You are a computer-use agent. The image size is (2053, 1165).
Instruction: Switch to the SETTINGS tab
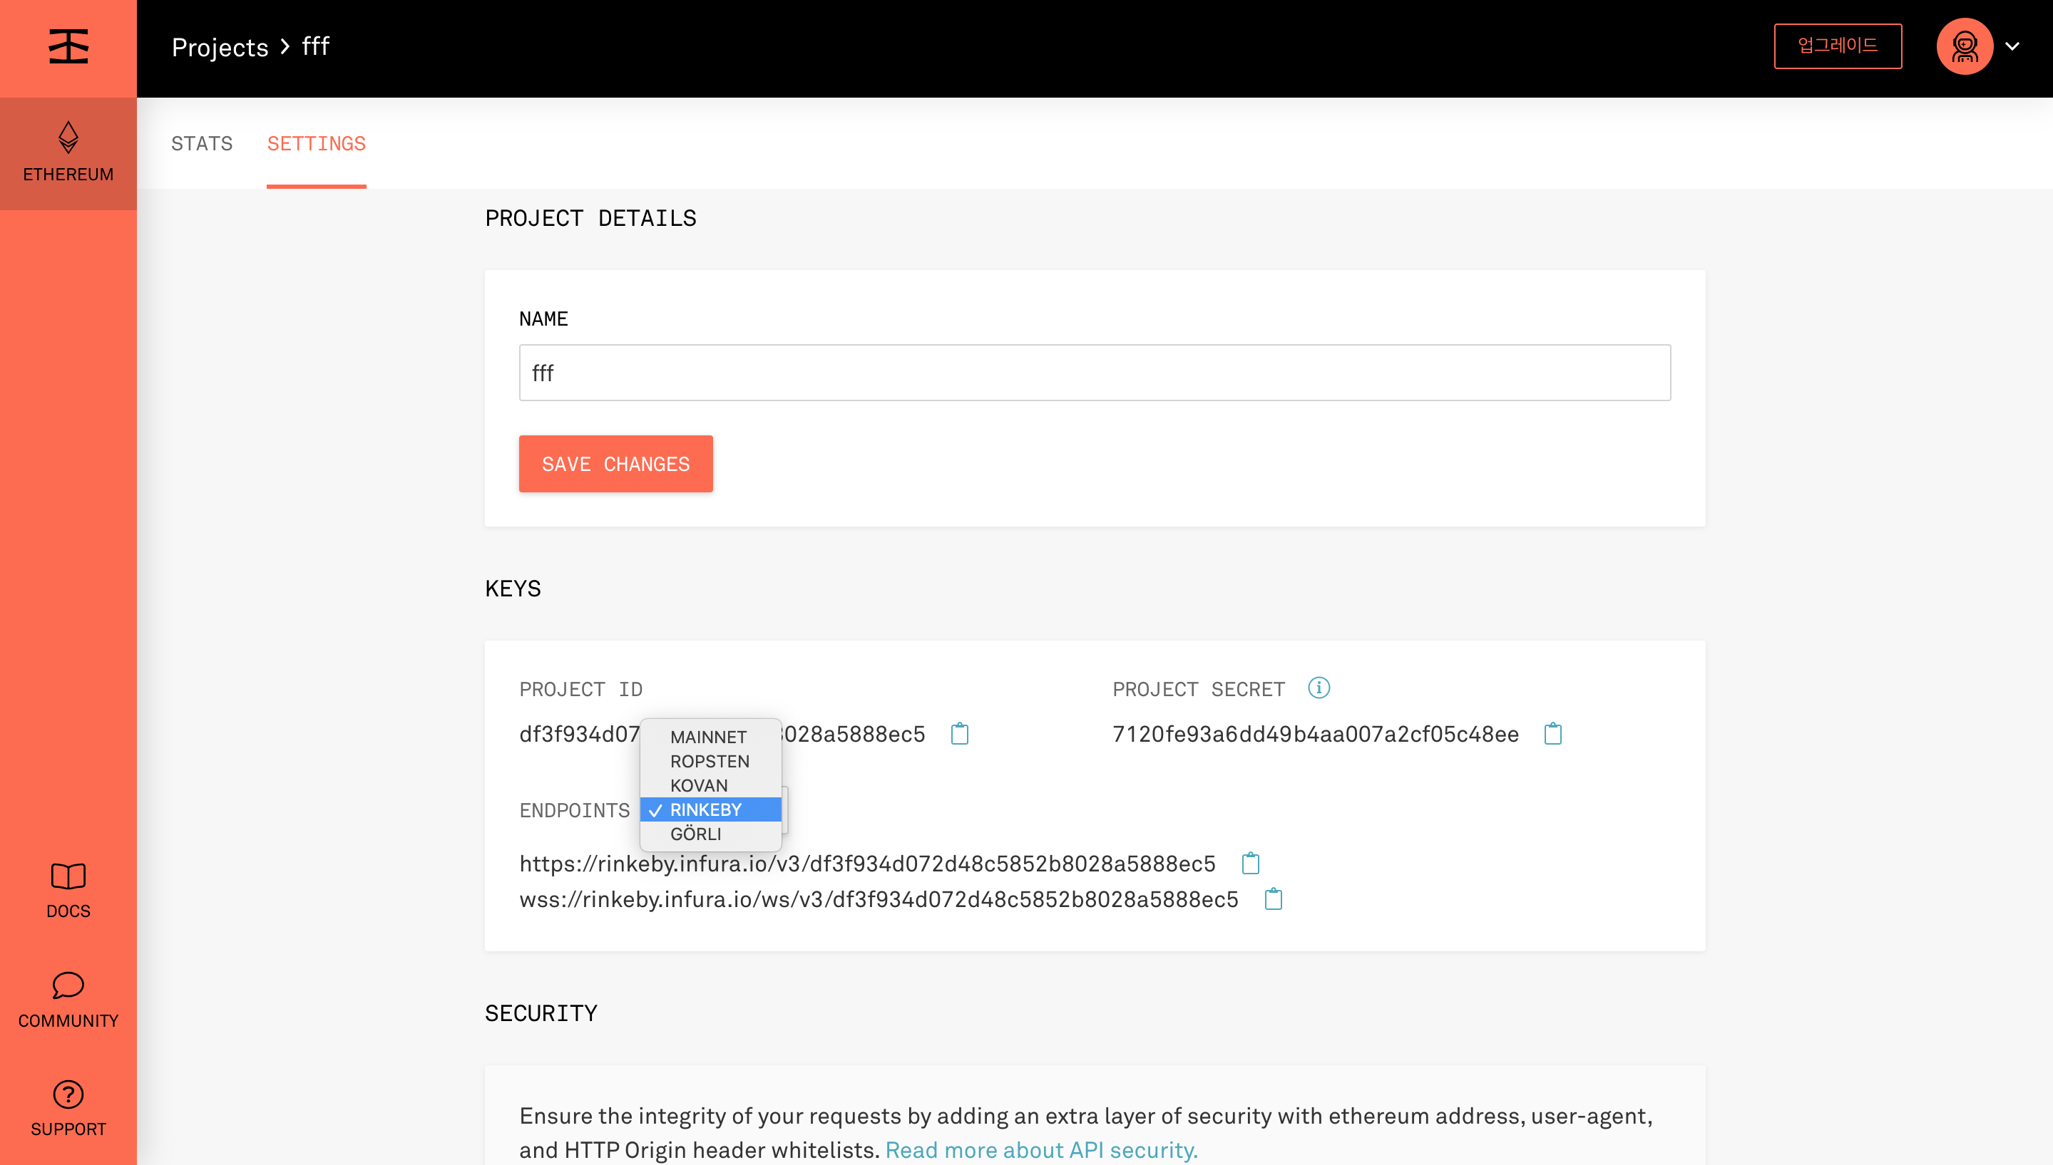(x=317, y=143)
